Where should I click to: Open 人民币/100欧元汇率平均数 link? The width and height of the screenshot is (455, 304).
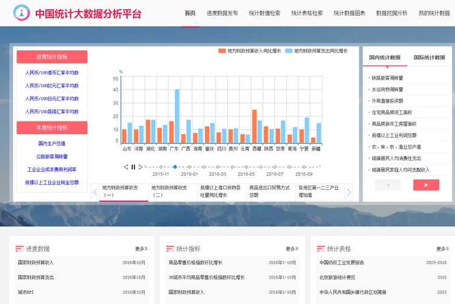point(52,86)
